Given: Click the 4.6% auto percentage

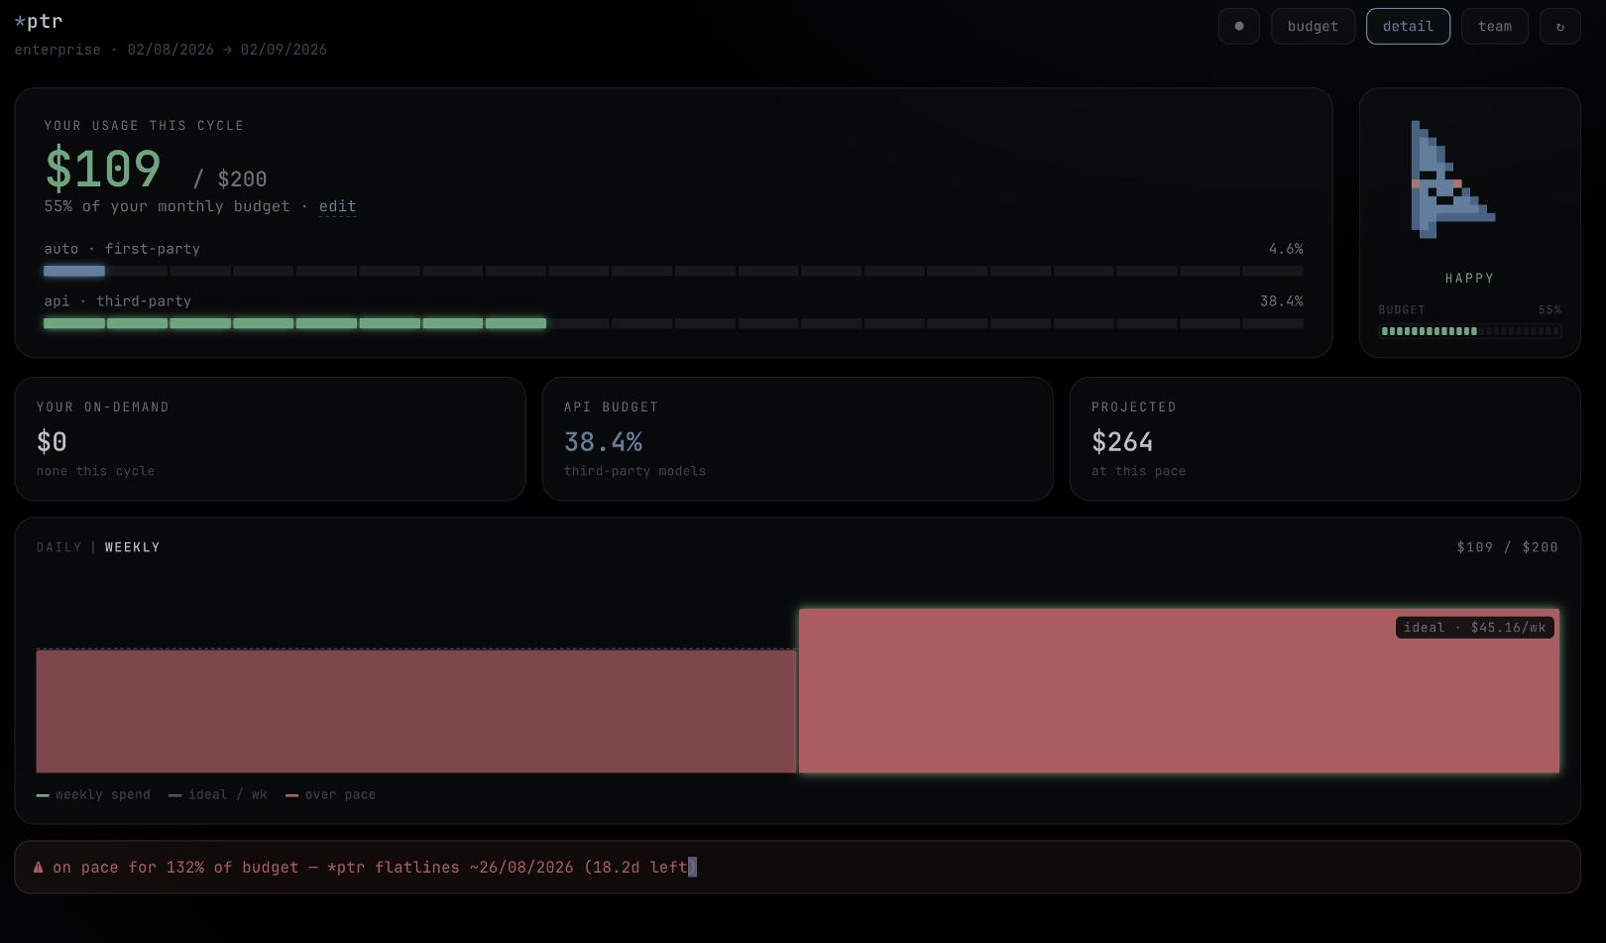Looking at the screenshot, I should tap(1286, 249).
